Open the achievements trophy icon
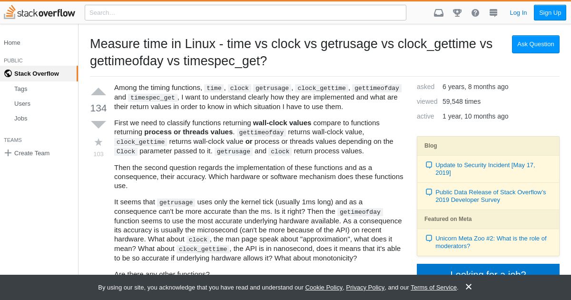The image size is (571, 300). pyautogui.click(x=457, y=13)
